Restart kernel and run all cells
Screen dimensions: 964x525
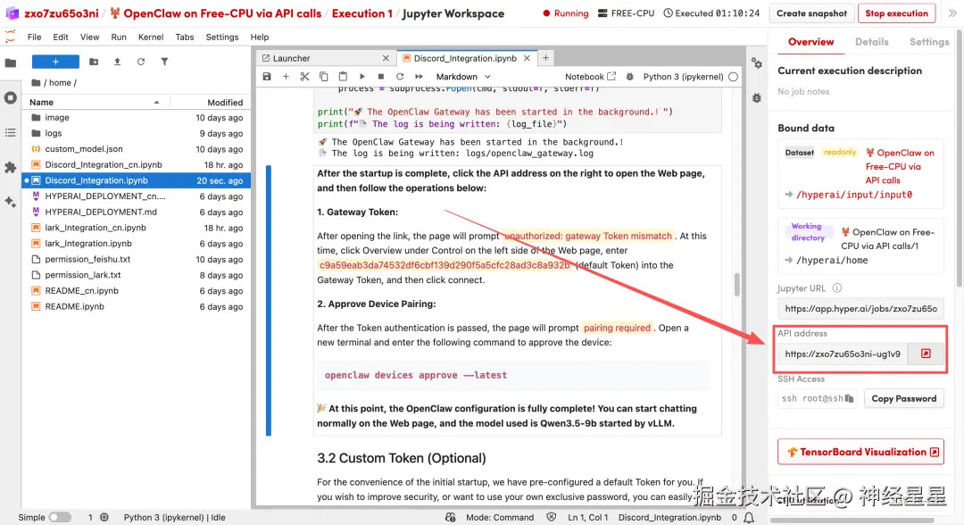click(x=420, y=77)
